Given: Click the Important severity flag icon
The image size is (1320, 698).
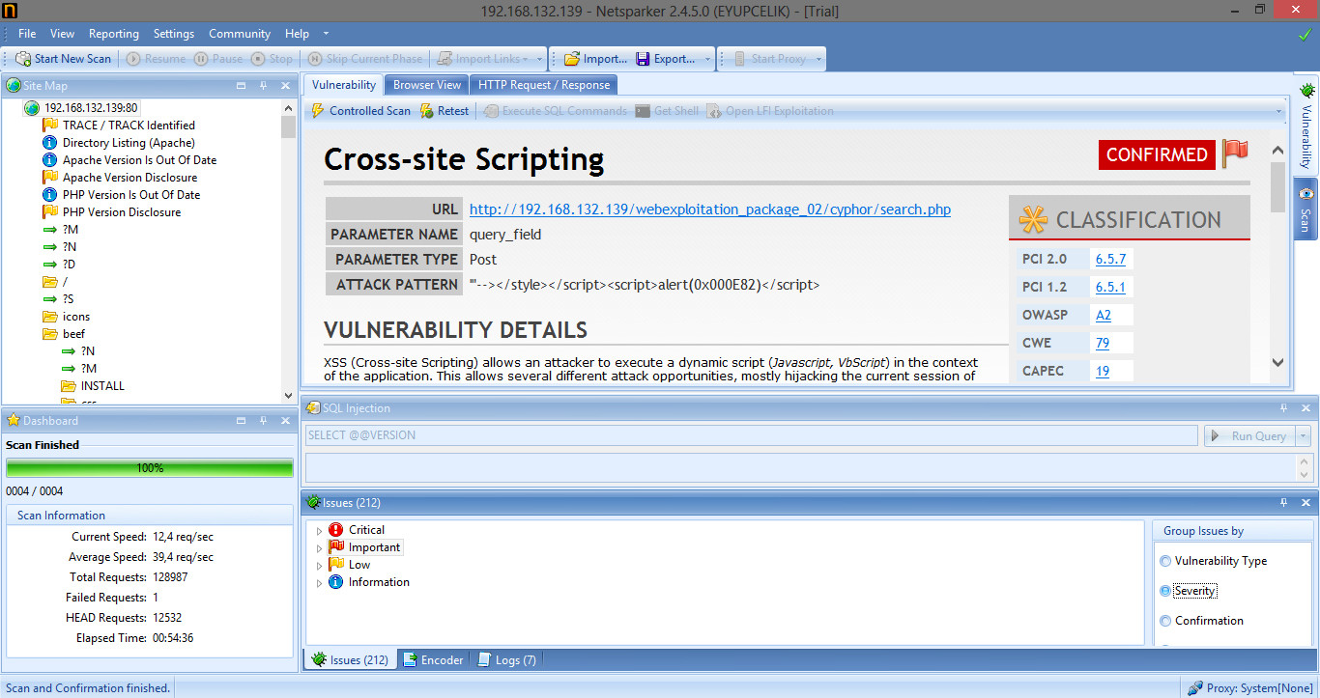Looking at the screenshot, I should [x=336, y=547].
